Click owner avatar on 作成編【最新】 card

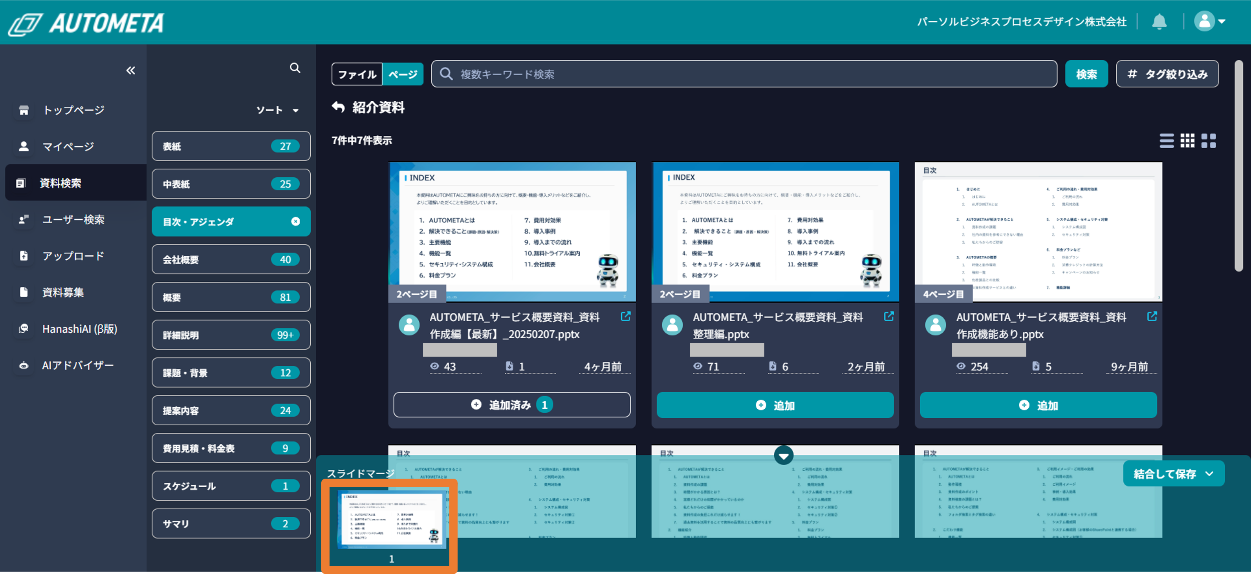pyautogui.click(x=409, y=324)
